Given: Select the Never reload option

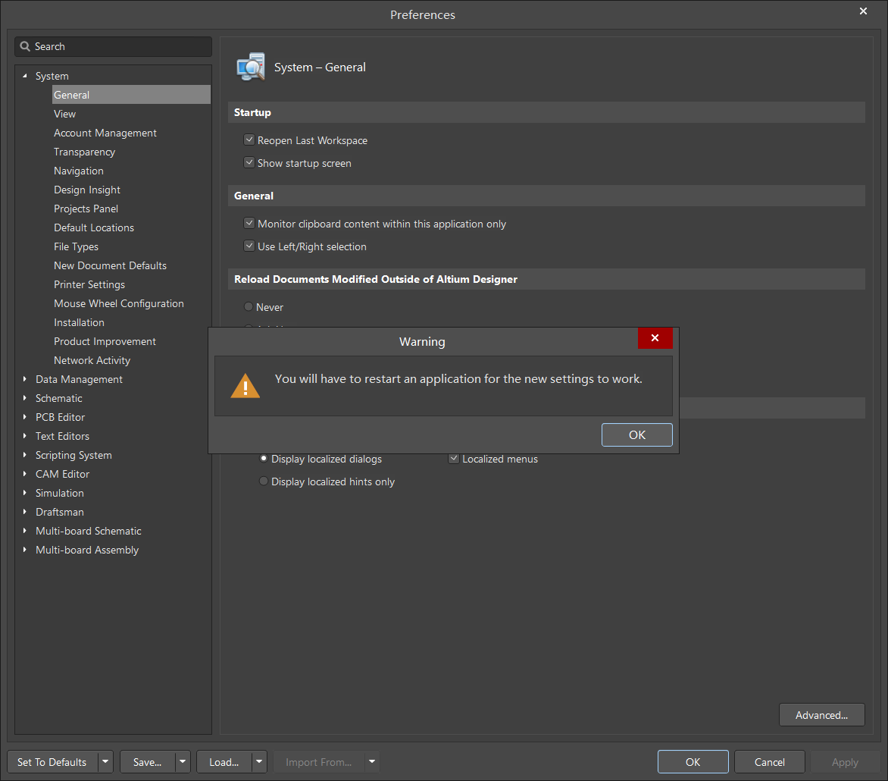Looking at the screenshot, I should coord(249,306).
